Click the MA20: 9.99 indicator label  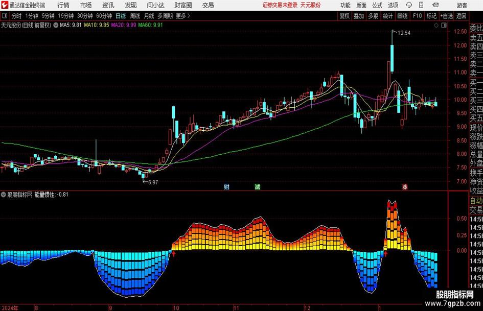click(124, 25)
